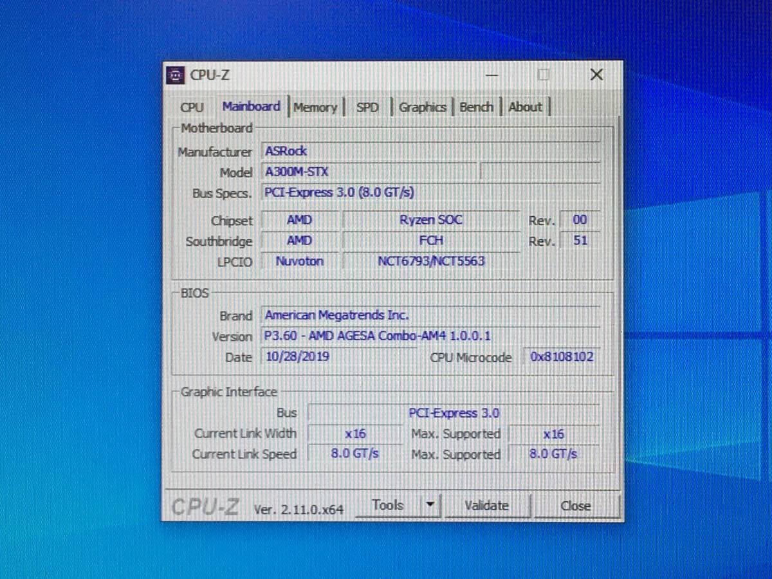This screenshot has height=579, width=772.
Task: Minimize the CPU-Z window
Action: pos(492,75)
